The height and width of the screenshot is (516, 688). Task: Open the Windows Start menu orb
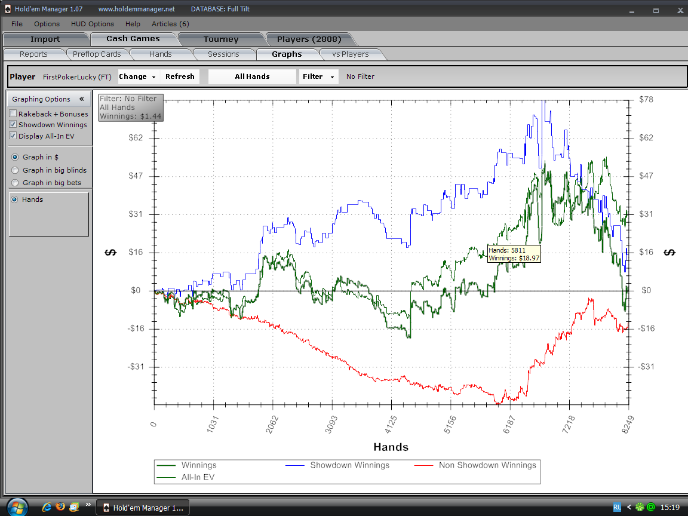coord(16,507)
